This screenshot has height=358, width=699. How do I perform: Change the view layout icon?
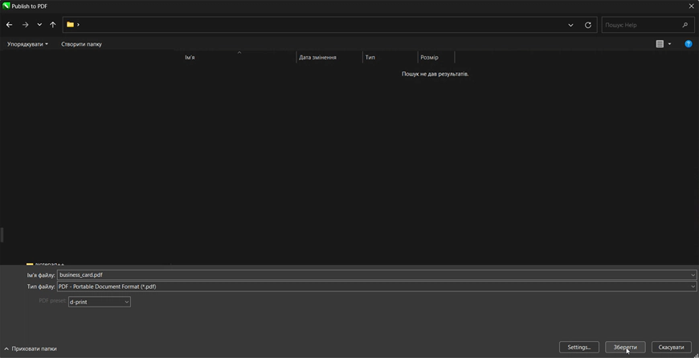tap(660, 43)
